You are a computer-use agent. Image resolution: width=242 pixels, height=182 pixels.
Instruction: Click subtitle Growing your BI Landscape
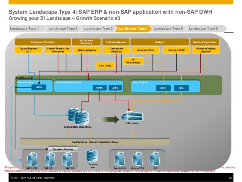click(64, 18)
